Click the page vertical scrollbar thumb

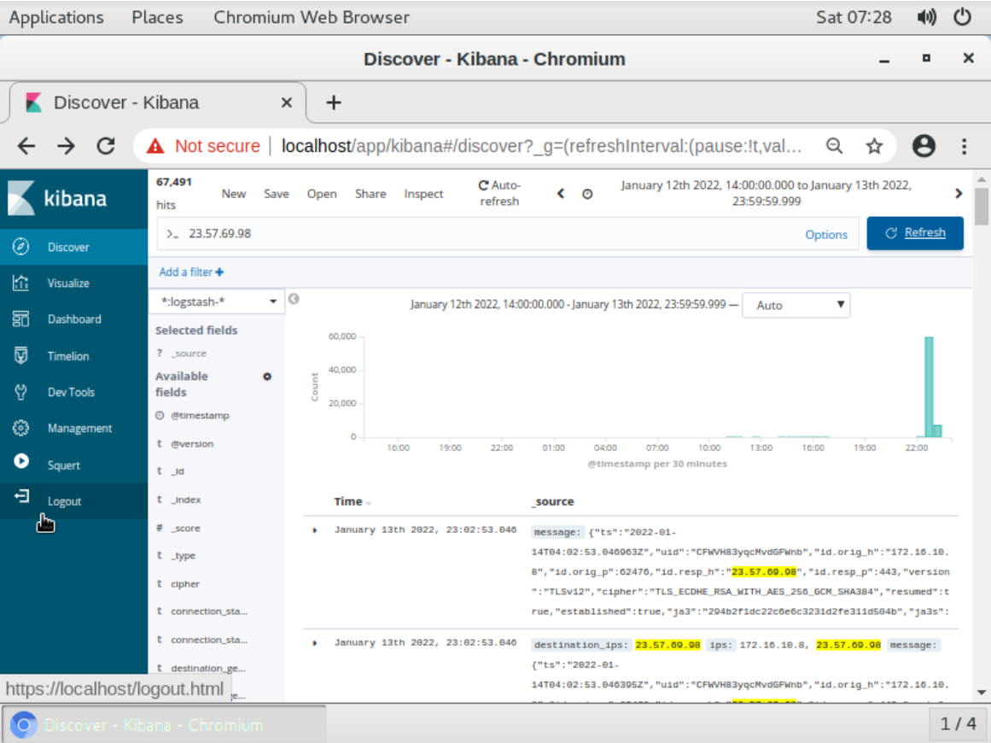981,206
